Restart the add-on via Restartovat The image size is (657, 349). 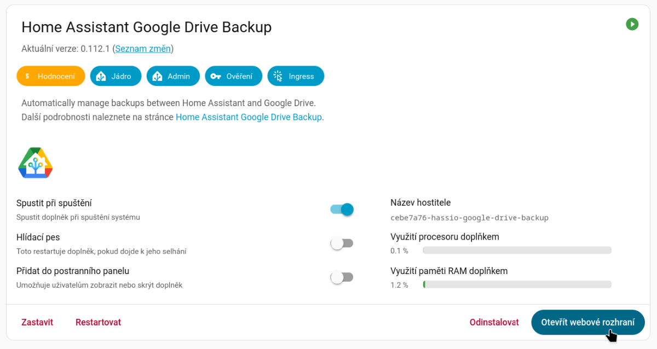point(98,322)
